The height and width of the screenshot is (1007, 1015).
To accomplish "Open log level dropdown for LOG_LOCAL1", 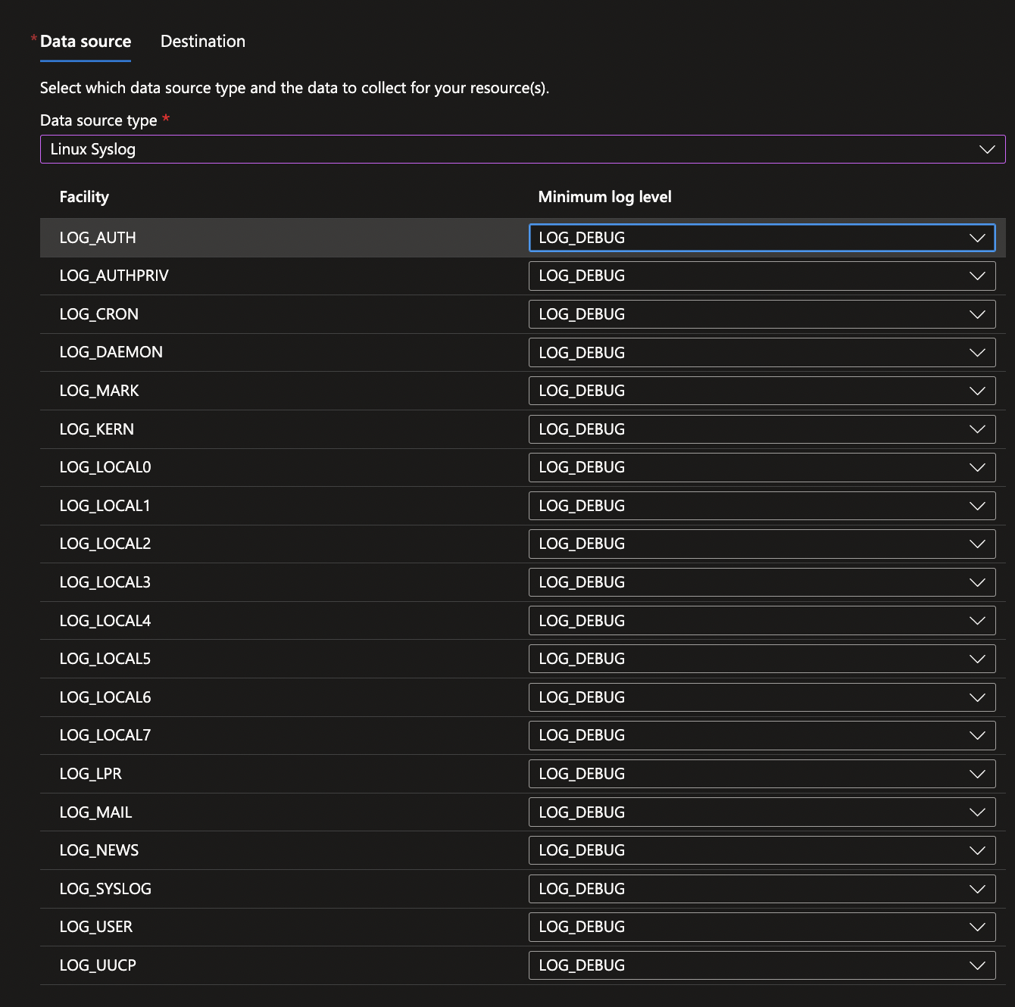I will (x=762, y=506).
